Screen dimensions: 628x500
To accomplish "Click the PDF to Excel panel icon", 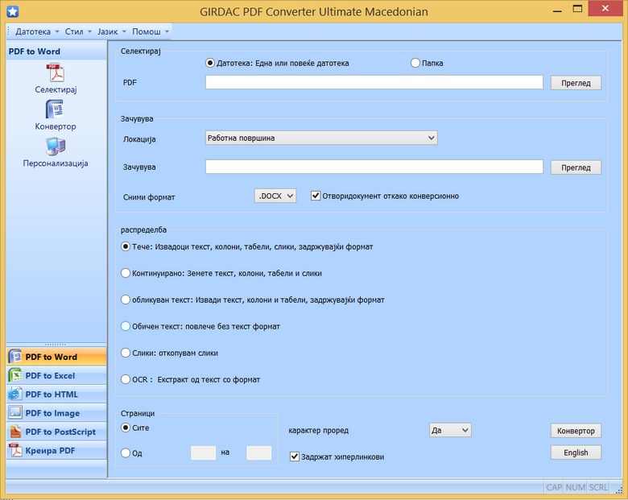I will point(15,375).
